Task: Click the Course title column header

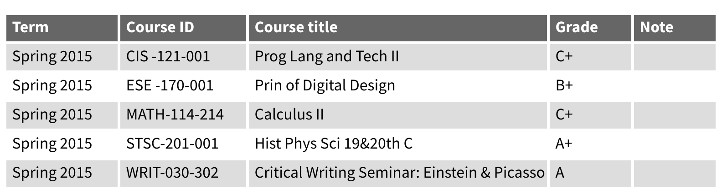Action: 296,27
